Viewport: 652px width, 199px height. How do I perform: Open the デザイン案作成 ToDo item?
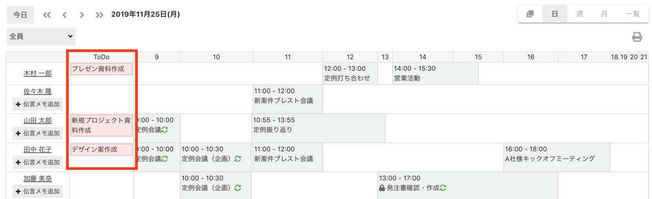click(101, 150)
